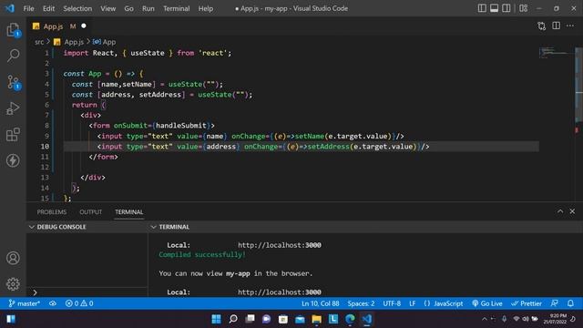The width and height of the screenshot is (583, 328).
Task: Click the editor minimap
Action: click(557, 52)
